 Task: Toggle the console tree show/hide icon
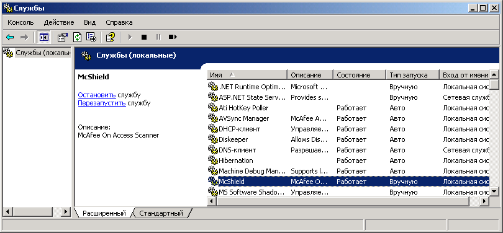click(43, 37)
